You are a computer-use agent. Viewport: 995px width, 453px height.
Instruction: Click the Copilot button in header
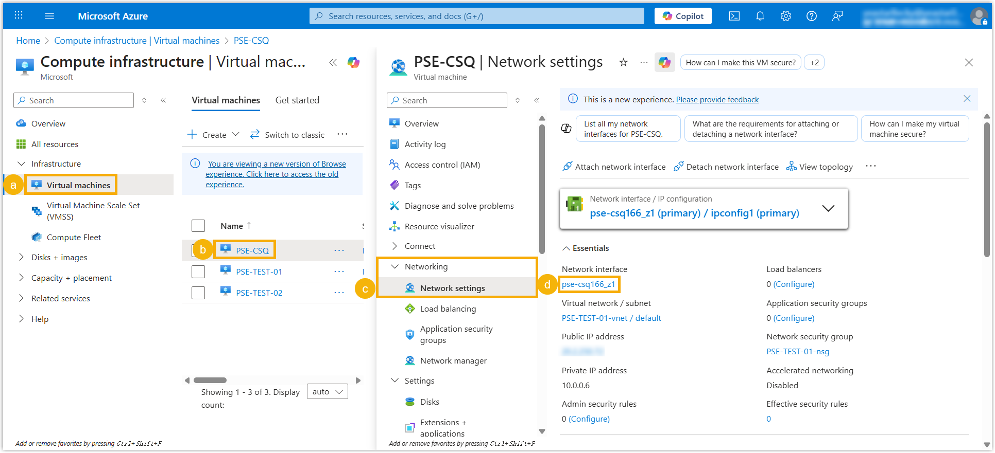(x=683, y=16)
